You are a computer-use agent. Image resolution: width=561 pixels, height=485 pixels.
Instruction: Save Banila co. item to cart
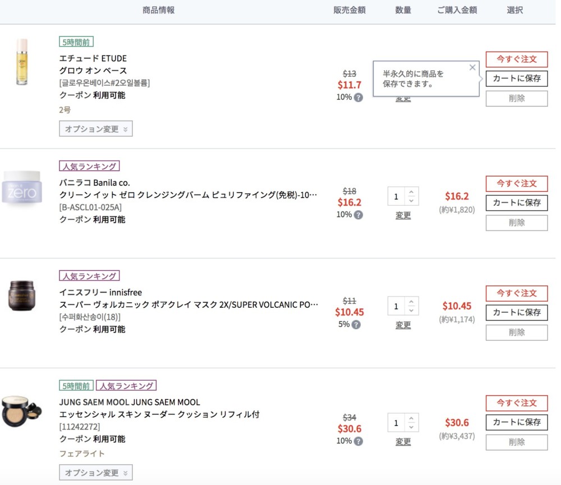pos(517,203)
